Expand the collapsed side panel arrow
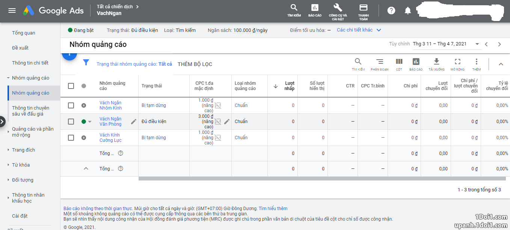This screenshot has height=230, width=510. 2,121
